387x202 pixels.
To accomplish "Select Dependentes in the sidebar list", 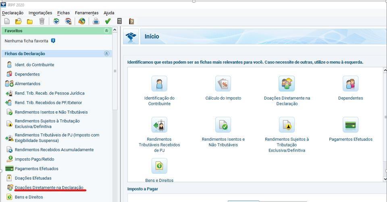I will tap(27, 74).
